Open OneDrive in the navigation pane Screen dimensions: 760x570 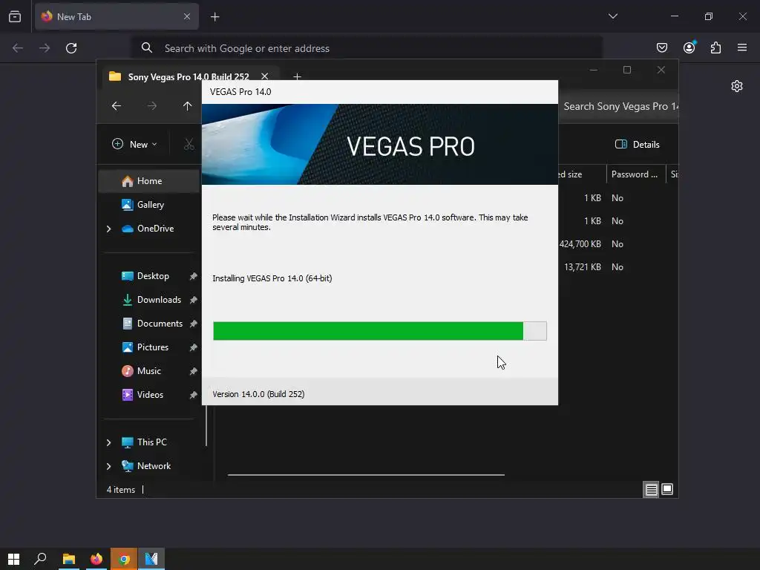click(x=154, y=229)
